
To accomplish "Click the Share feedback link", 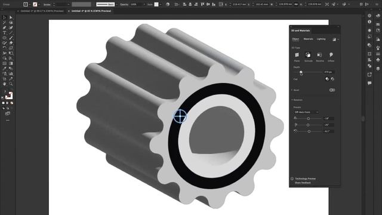I will [303, 183].
